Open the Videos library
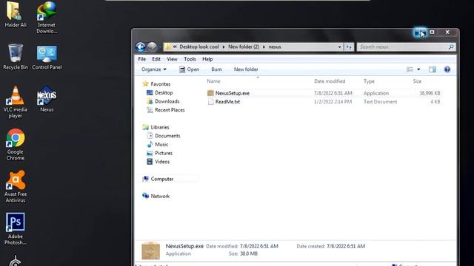This screenshot has height=266, width=474. tap(158, 162)
